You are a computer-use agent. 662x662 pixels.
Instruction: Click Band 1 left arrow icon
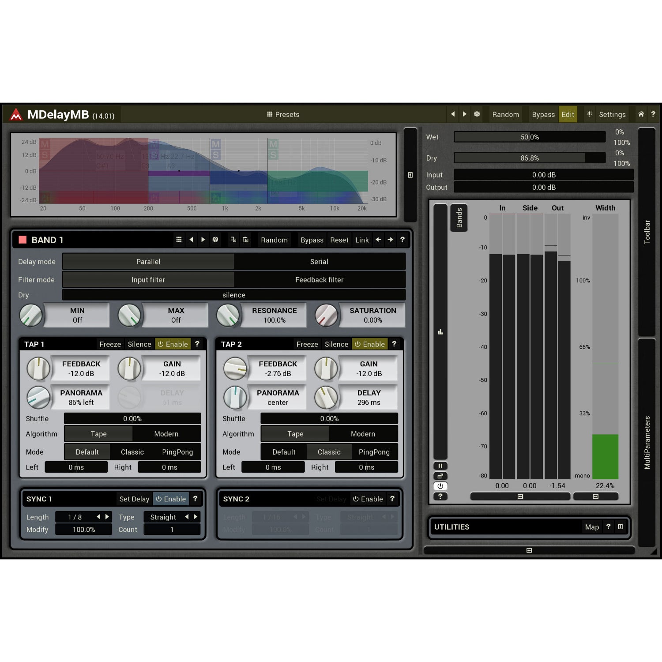tap(378, 240)
